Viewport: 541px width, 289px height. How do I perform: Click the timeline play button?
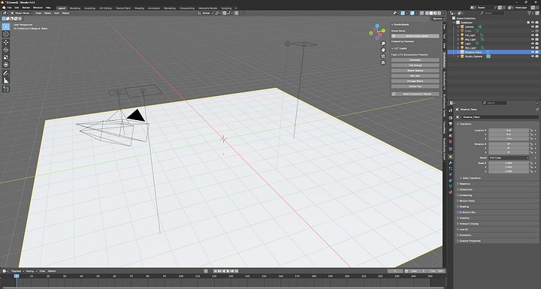(228, 271)
